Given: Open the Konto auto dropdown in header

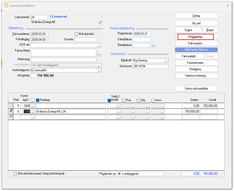Looking at the screenshot, I should tap(32, 101).
